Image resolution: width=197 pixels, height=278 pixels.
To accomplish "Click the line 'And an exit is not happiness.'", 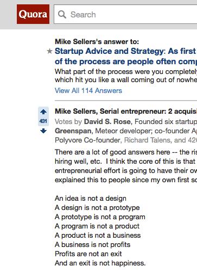I will 100,263.
